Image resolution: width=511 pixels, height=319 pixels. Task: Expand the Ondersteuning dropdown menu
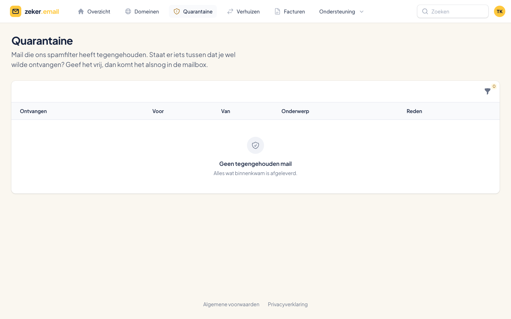point(341,11)
